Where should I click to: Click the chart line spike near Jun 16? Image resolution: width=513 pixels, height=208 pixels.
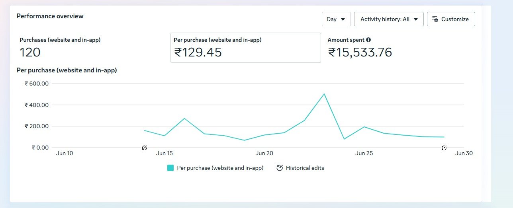184,119
